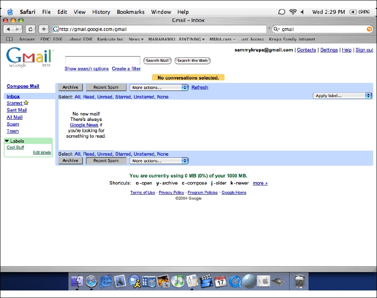Open the Trash in the Dock

click(300, 281)
